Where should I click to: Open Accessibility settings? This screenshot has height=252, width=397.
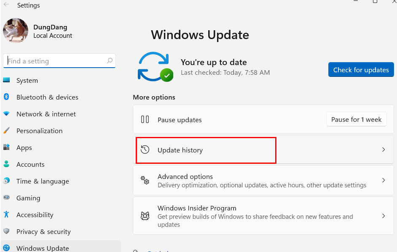coord(35,215)
